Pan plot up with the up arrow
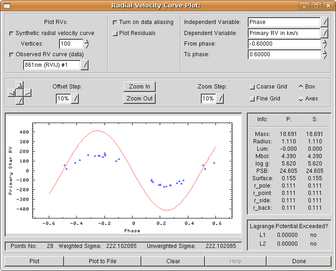This screenshot has height=271, width=336. click(x=20, y=85)
